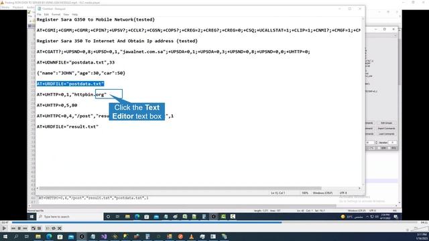
Task: Open the Notepad View menu
Action: pyautogui.click(x=66, y=14)
